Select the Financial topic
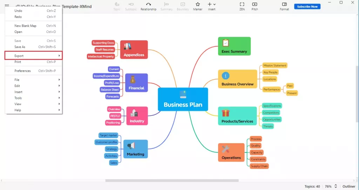359x190 pixels. click(136, 83)
